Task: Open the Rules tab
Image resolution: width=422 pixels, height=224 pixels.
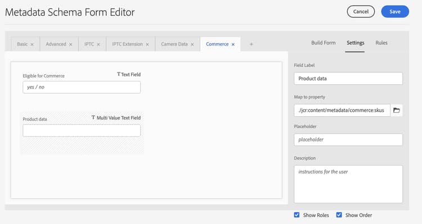Action: pos(381,43)
